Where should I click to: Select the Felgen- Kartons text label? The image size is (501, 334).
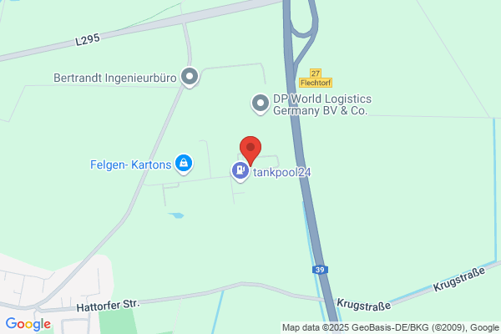(x=131, y=164)
